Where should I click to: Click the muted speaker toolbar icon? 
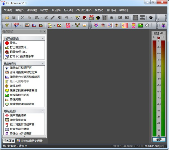pos(60,18)
